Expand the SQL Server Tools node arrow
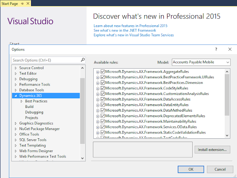Image resolution: width=237 pixels, height=178 pixels. click(x=16, y=140)
